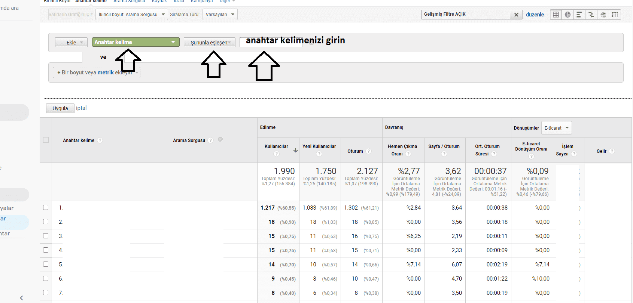Click help icon next to Anahtar kelime header
This screenshot has height=303, width=633.
click(x=100, y=140)
